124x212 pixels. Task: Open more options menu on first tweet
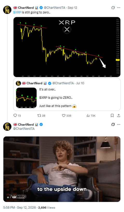pos(119,8)
